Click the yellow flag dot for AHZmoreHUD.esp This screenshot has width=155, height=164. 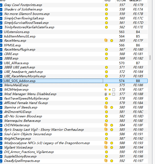pyautogui.click(x=106, y=112)
